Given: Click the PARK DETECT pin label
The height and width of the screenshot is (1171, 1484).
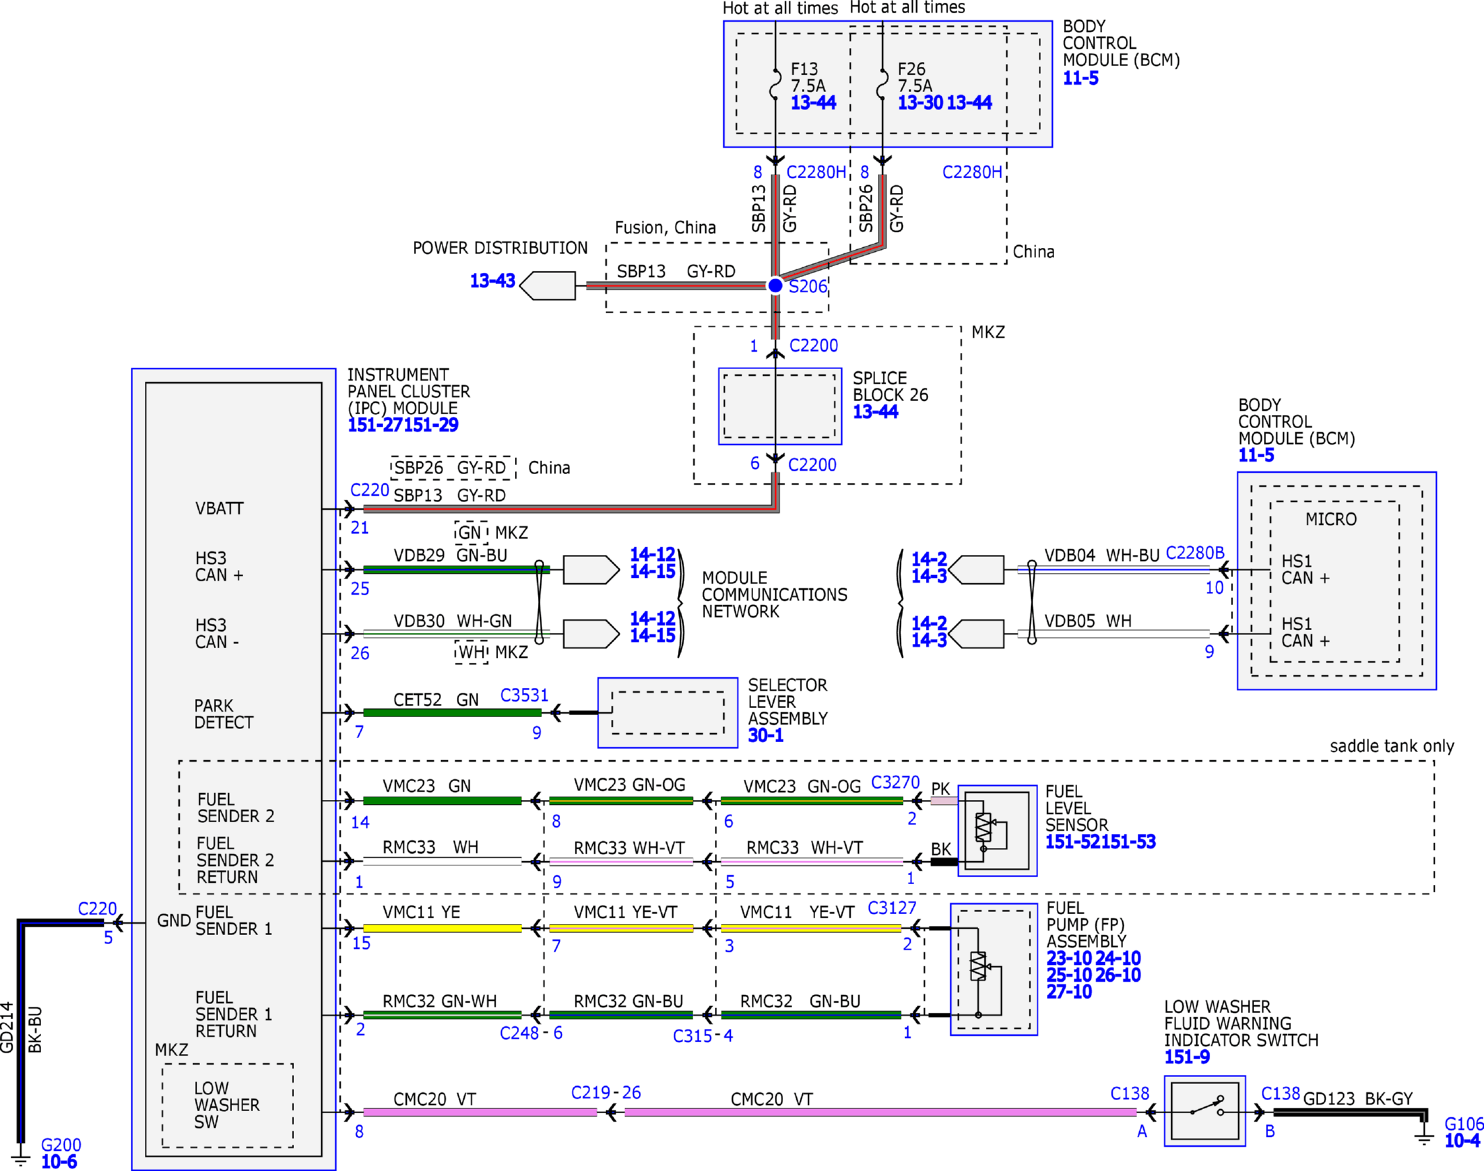Looking at the screenshot, I should point(223,714).
